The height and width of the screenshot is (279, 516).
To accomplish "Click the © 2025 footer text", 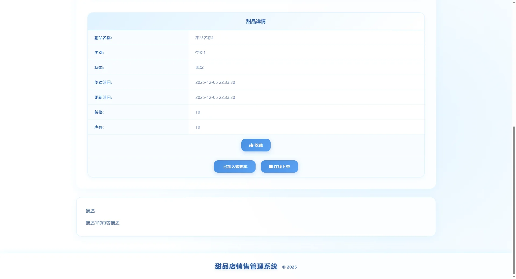I will click(x=289, y=267).
